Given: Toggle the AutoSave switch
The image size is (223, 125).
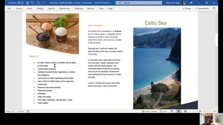Looking at the screenshot, I should [x=21, y=3].
